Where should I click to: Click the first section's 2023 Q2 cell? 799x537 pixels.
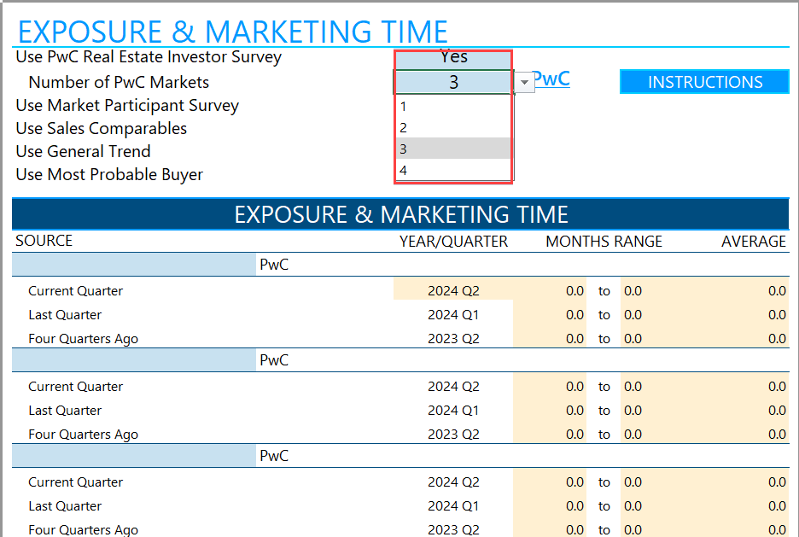click(453, 339)
